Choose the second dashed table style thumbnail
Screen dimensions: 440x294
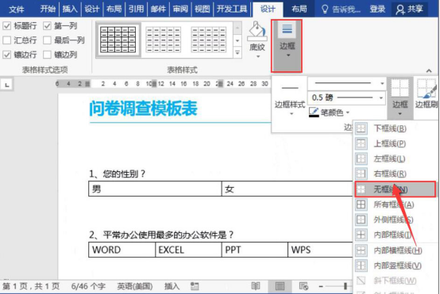coord(163,40)
